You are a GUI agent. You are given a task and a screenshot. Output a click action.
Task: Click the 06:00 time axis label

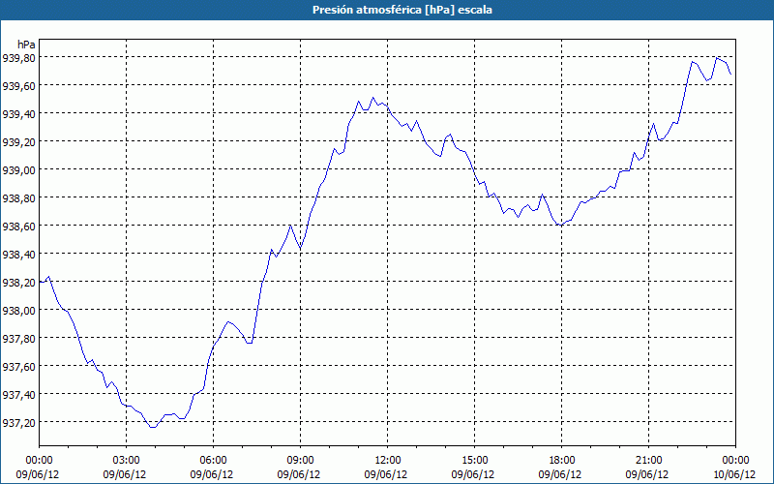click(x=214, y=461)
